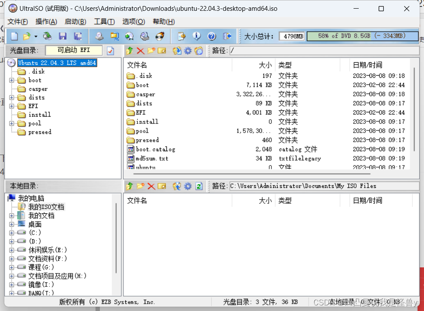
Task: Click the boot properties checkmark icon by 可启动 EFI
Action: click(x=111, y=51)
